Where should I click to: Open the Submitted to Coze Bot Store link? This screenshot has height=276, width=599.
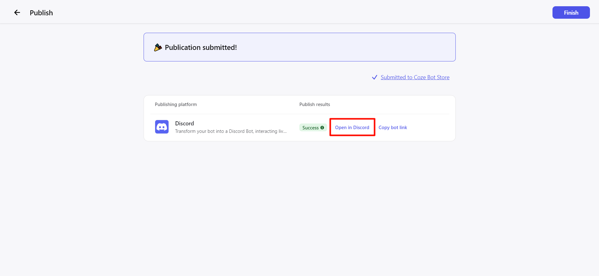tap(415, 77)
